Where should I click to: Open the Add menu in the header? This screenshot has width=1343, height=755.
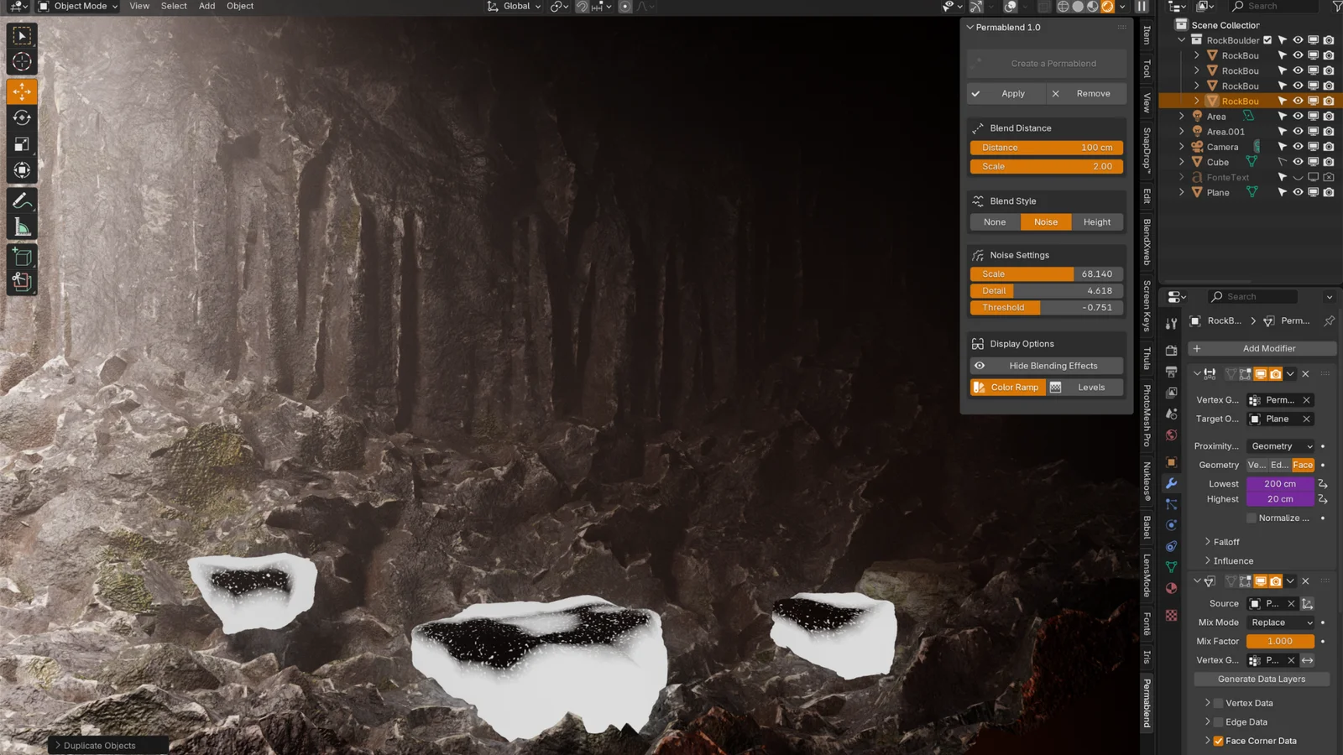(206, 7)
